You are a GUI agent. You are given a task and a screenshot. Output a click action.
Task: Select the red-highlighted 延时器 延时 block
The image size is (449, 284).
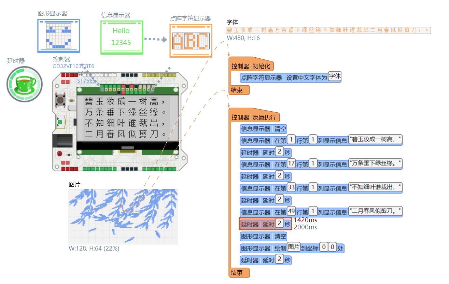(x=266, y=224)
